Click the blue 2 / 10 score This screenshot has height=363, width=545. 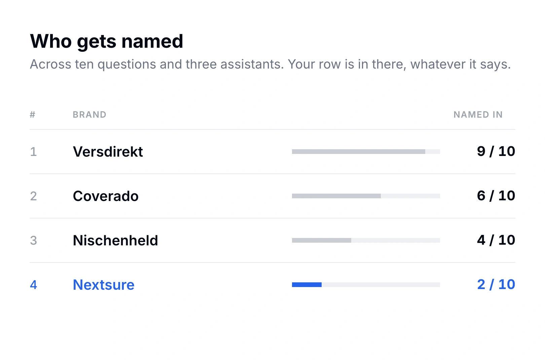click(x=496, y=284)
